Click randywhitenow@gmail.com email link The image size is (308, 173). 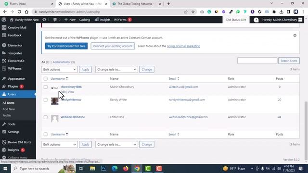click(x=187, y=99)
